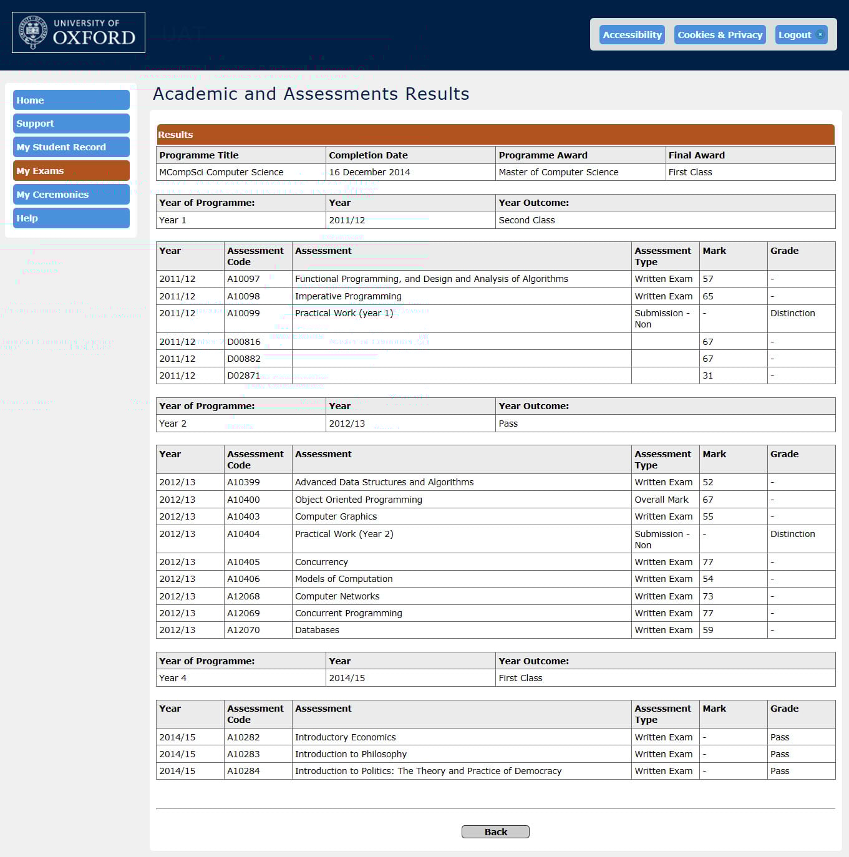Open the Support sidebar item

(x=71, y=123)
